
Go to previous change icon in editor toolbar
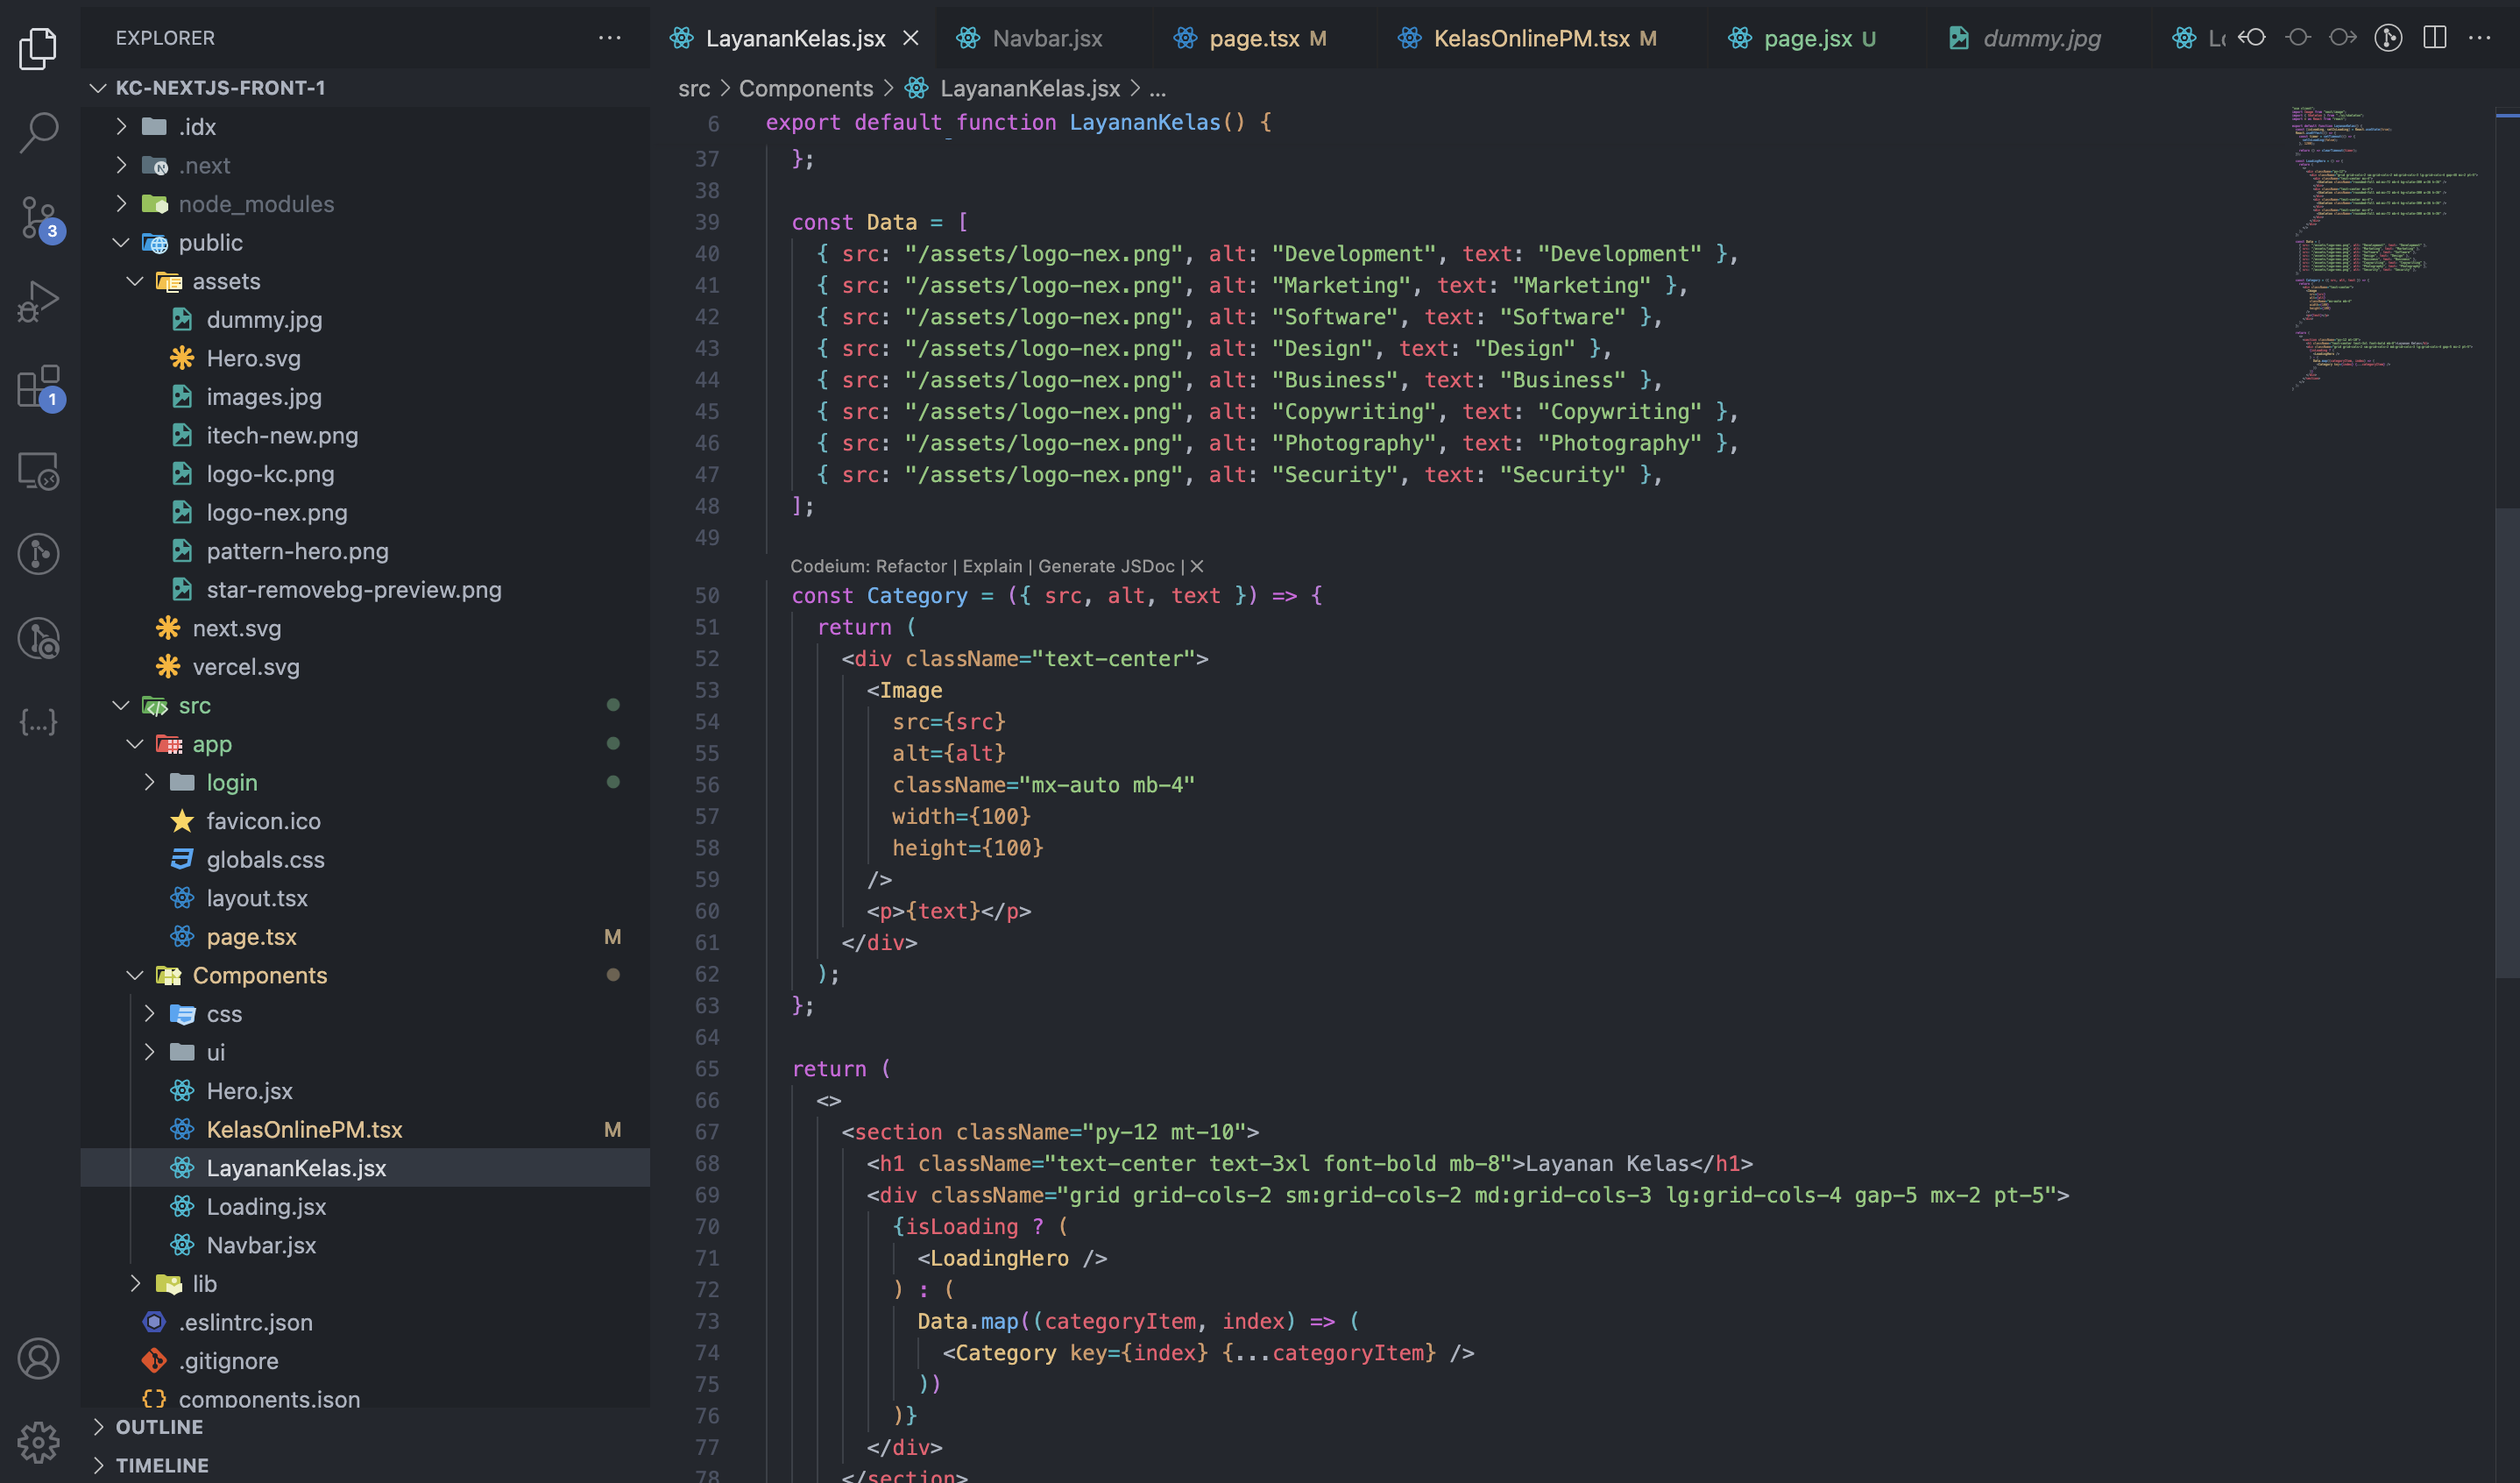[x=2252, y=38]
